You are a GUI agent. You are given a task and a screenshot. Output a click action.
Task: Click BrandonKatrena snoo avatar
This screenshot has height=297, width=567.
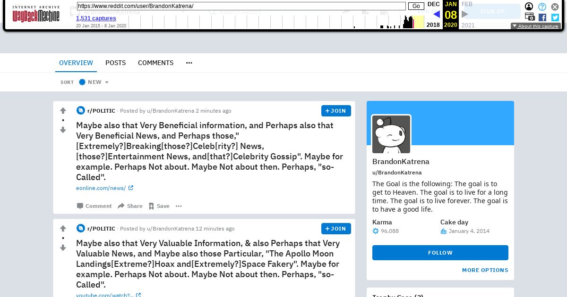(391, 134)
